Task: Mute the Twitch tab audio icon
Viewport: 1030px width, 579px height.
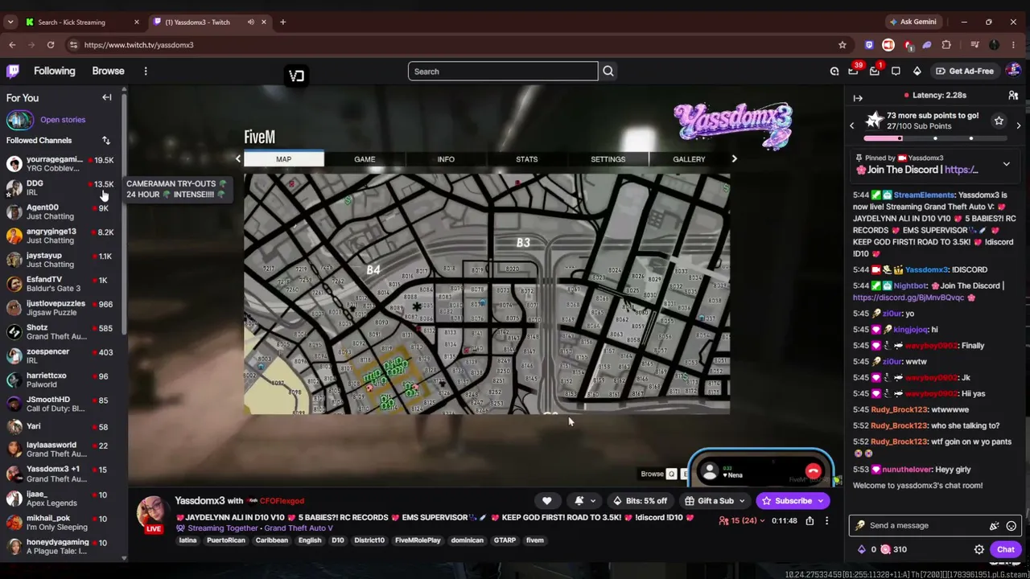Action: [250, 22]
